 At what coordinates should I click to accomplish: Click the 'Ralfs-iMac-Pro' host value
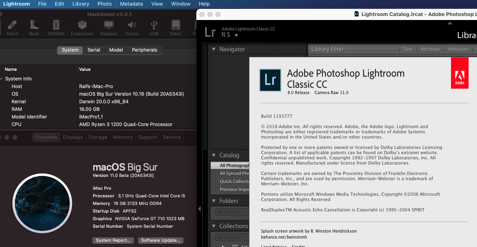96,86
